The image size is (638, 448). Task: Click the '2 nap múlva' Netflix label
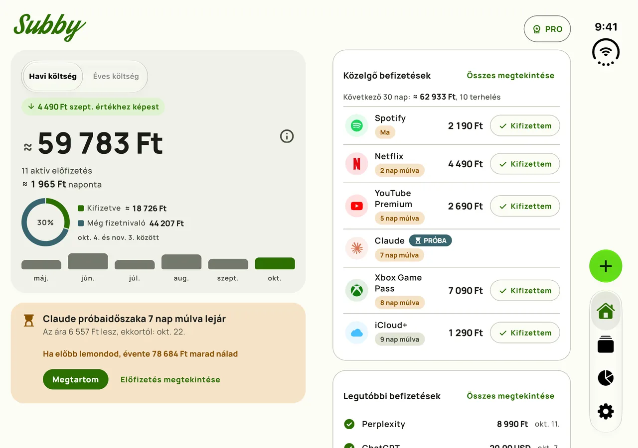pyautogui.click(x=399, y=170)
